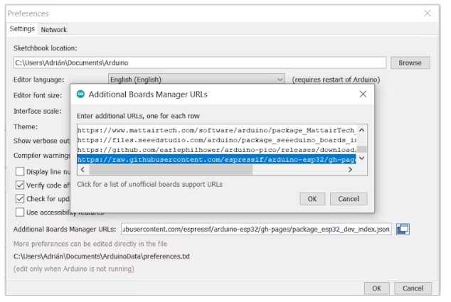Close the Preferences window
451x302 pixels.
[428, 13]
